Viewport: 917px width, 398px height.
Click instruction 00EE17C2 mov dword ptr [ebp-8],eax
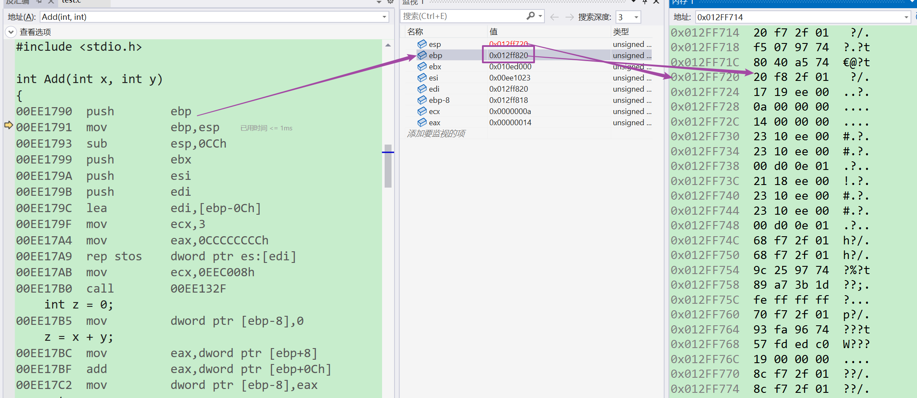(x=167, y=385)
